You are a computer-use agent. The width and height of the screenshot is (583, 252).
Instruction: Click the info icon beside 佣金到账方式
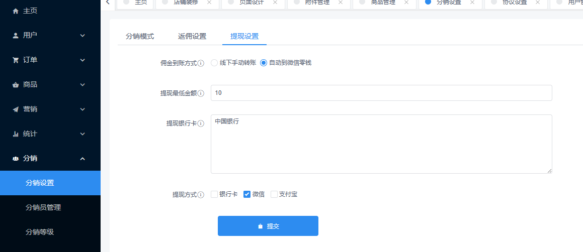click(201, 63)
